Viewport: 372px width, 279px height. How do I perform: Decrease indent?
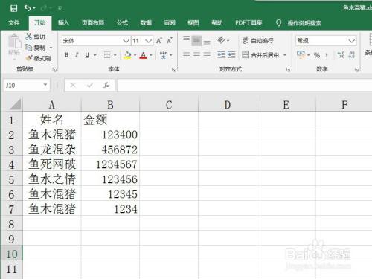pos(221,55)
